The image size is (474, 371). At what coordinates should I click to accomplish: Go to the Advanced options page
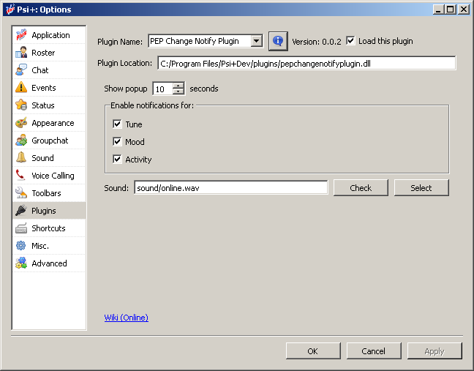(48, 263)
